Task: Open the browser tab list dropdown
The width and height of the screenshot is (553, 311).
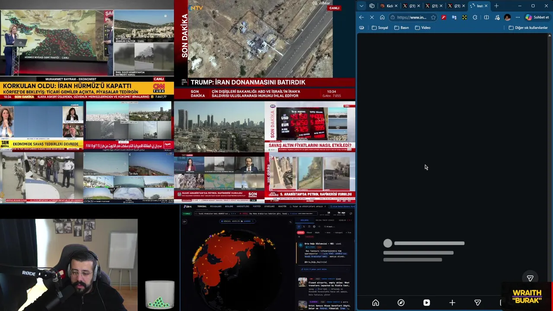Action: click(x=361, y=6)
